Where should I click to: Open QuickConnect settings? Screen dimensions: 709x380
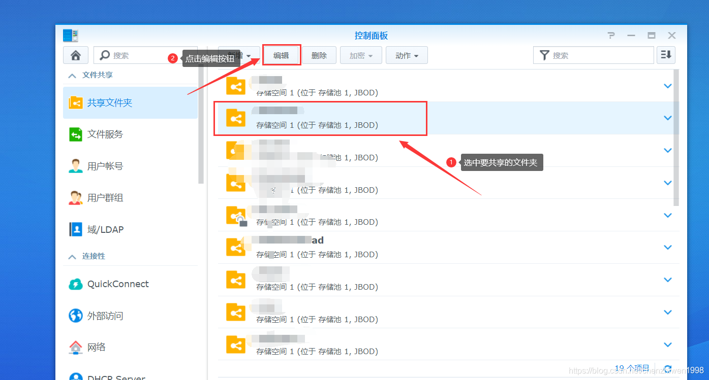[x=130, y=284]
